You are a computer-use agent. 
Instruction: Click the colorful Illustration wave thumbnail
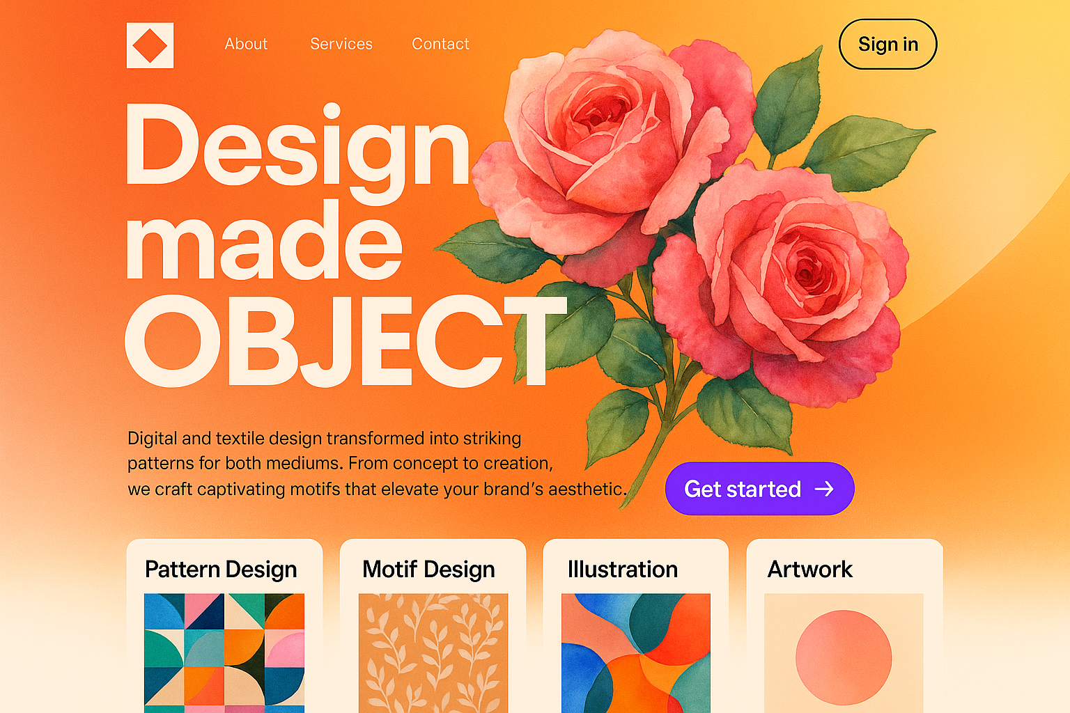pyautogui.click(x=636, y=653)
